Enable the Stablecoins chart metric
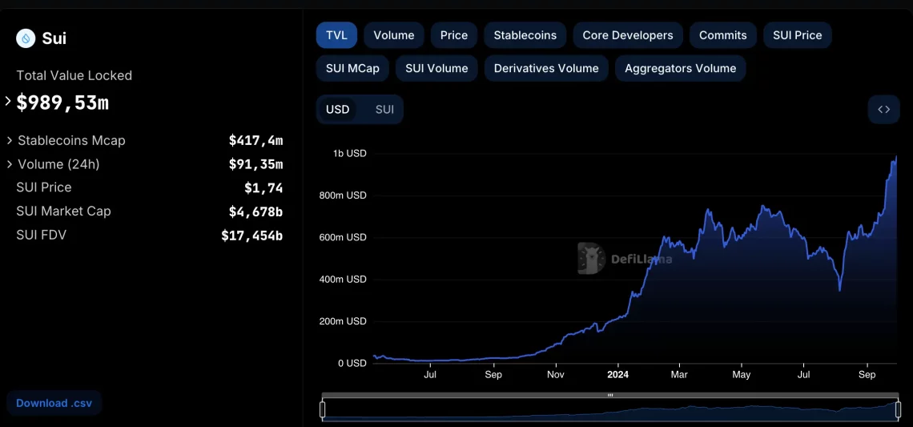The image size is (913, 427). coord(525,35)
